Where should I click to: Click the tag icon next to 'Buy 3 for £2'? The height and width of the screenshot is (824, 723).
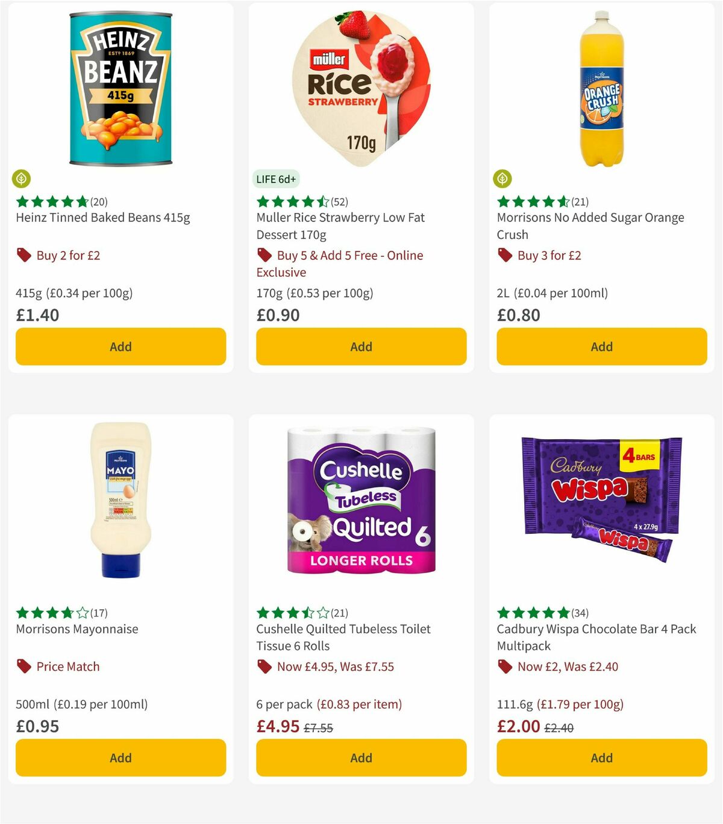coord(505,255)
